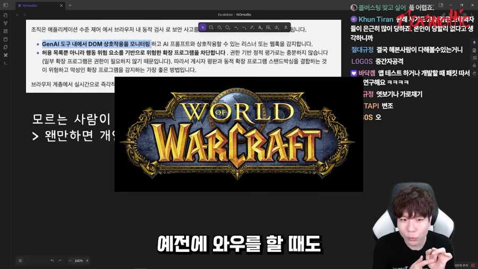Select the Text tool
Image resolution: width=478 pixels, height=269 pixels.
point(260,28)
